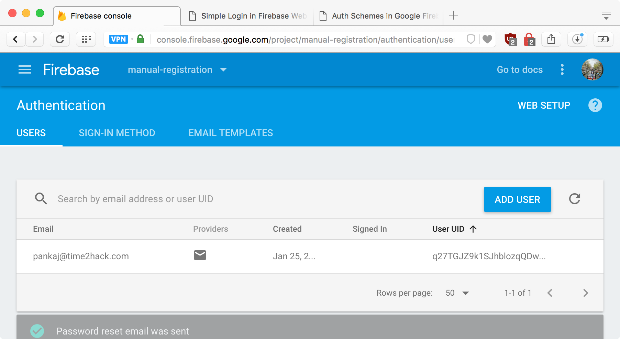Open the rows per page 50 dropdown
Viewport: 620px width, 339px height.
[457, 293]
